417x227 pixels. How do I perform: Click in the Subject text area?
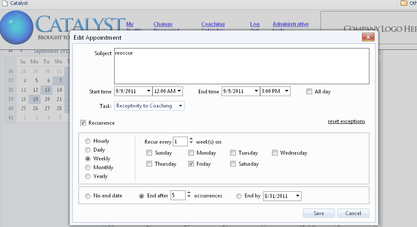241,66
